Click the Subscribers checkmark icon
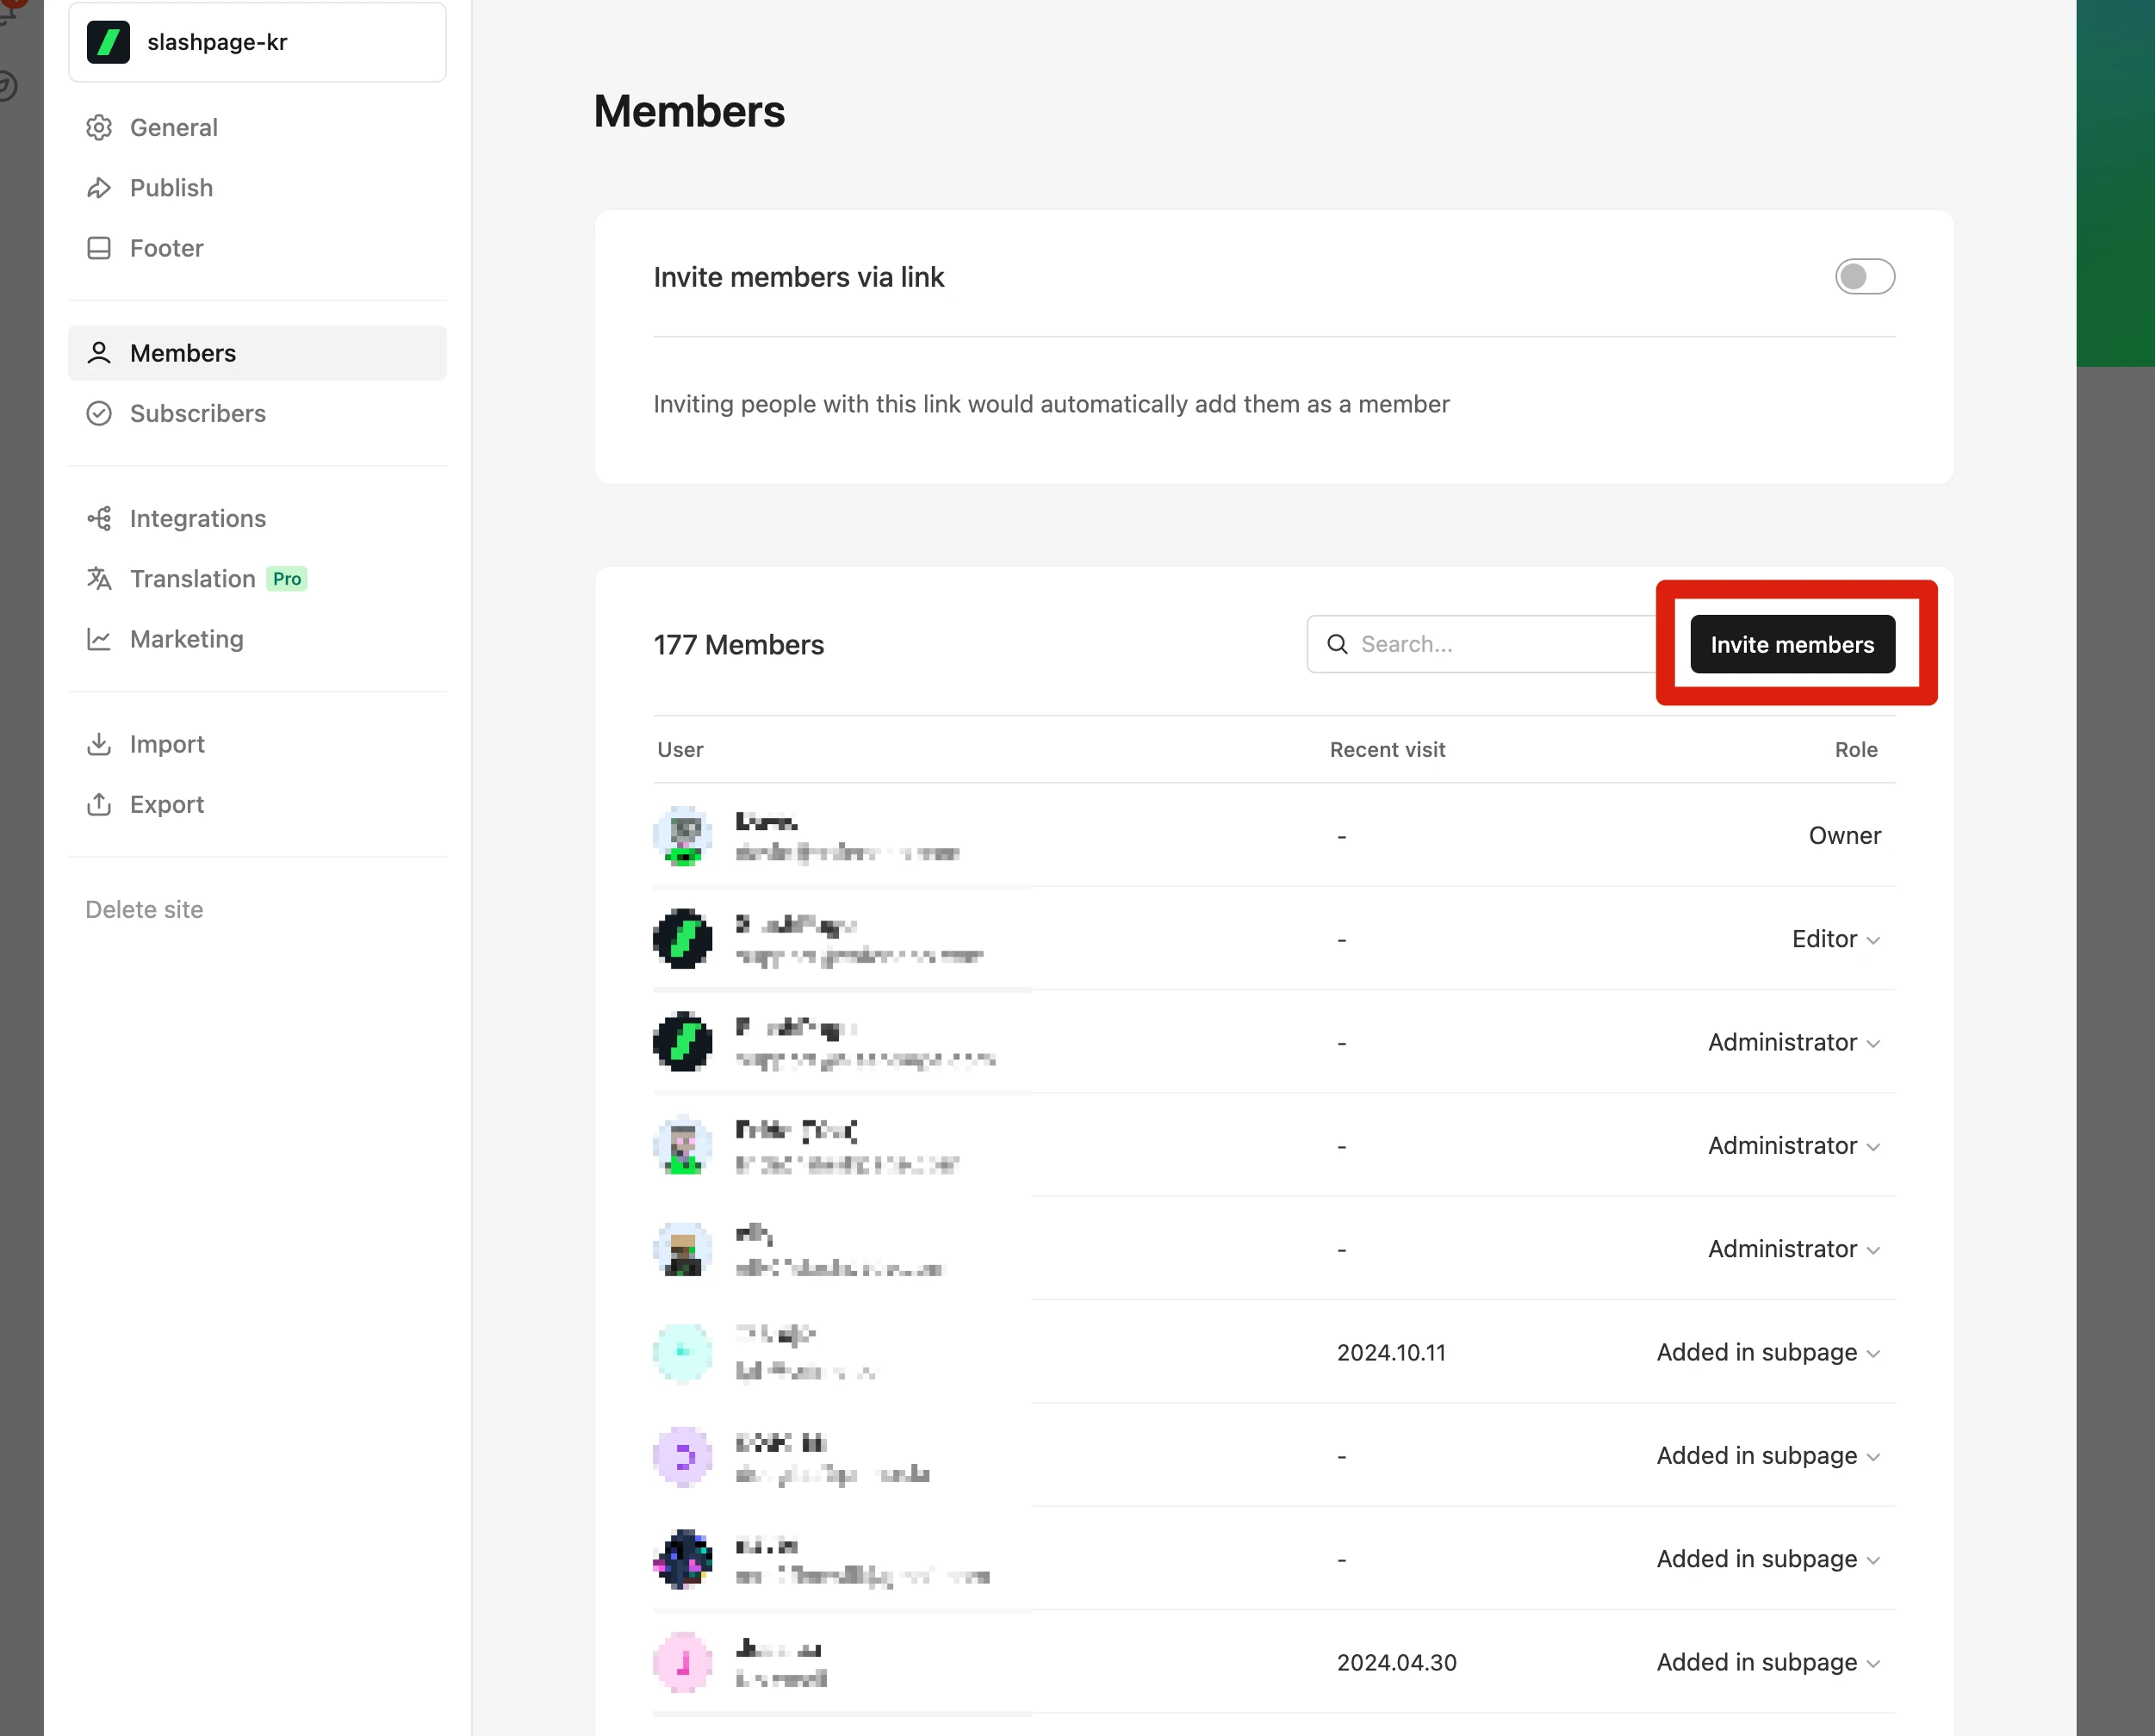 (x=99, y=414)
